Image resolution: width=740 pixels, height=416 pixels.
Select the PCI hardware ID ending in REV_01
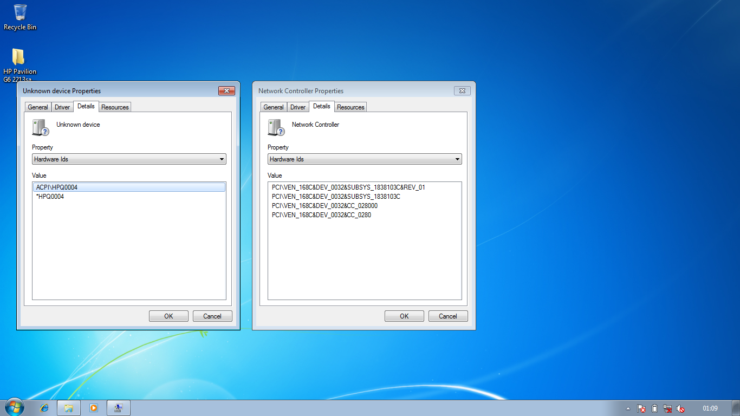pyautogui.click(x=348, y=187)
